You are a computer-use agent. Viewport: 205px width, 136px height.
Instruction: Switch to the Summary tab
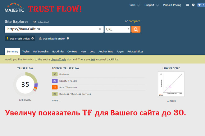point(12,51)
